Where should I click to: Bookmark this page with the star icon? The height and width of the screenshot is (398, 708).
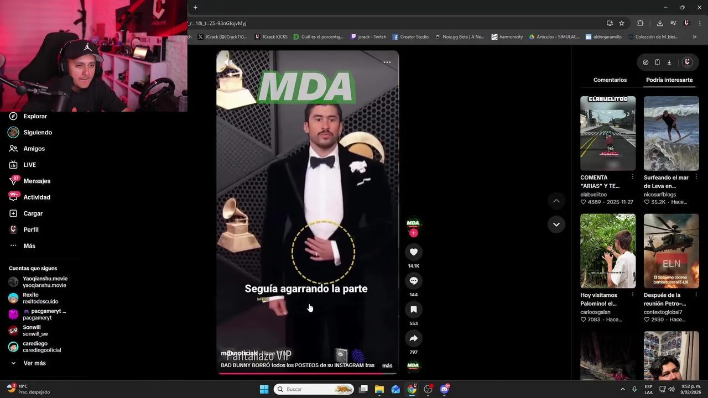pyautogui.click(x=622, y=23)
